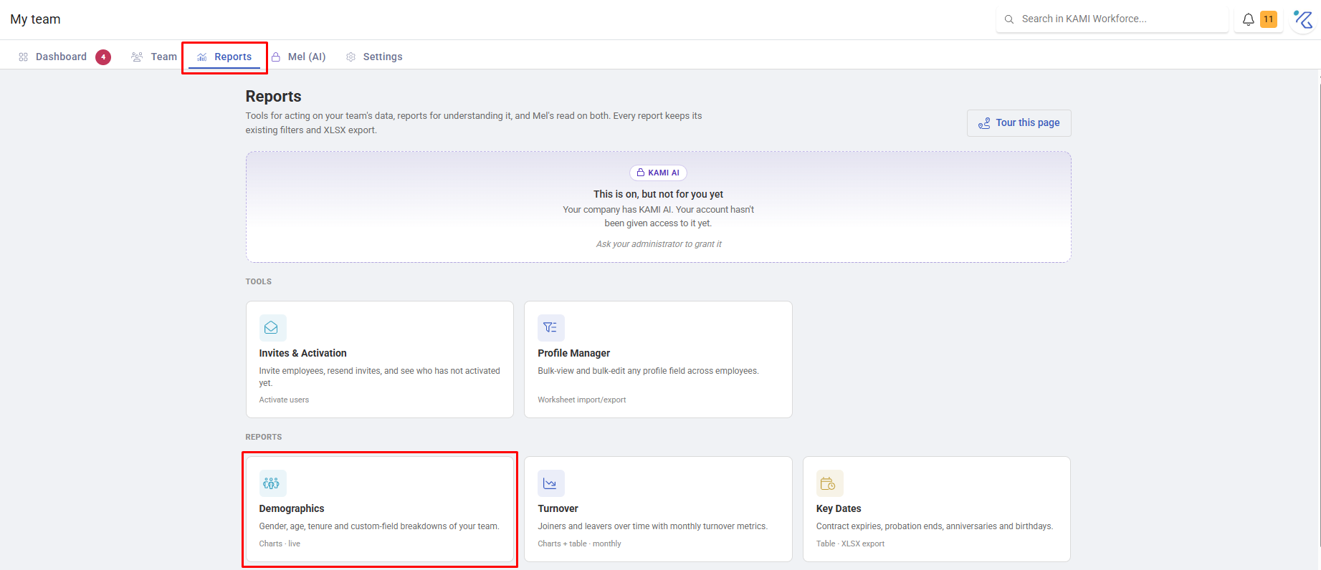Click the Invites & Activation description text
The height and width of the screenshot is (570, 1321).
[x=380, y=377]
